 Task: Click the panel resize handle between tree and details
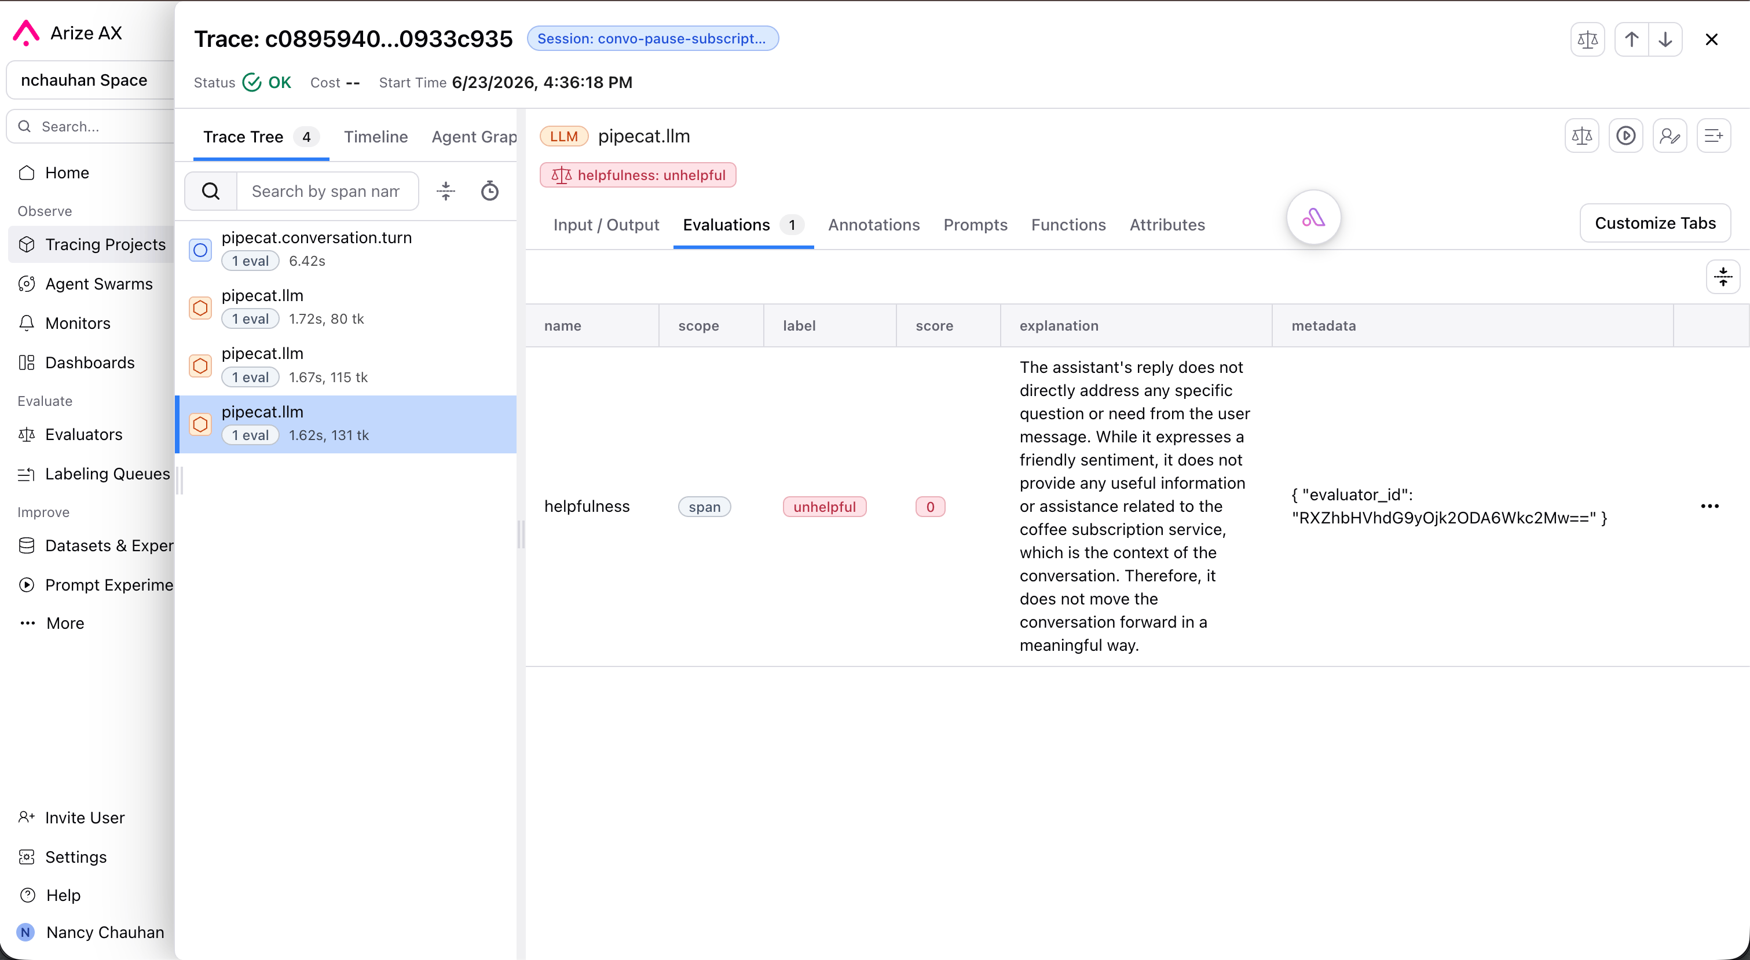point(521,534)
